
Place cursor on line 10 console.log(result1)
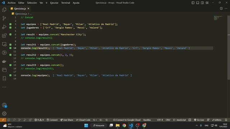pyautogui.click(x=35, y=48)
